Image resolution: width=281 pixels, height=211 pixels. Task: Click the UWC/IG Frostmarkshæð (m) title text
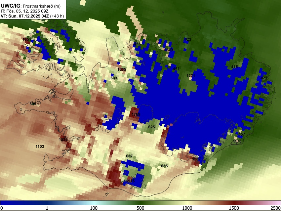click(31, 6)
